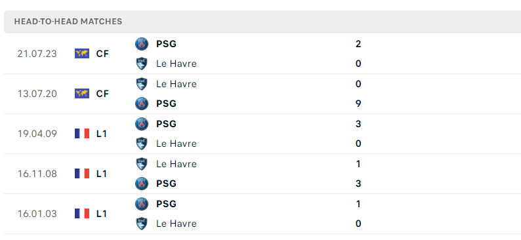Viewport: 521px width, 240px height.
Task: Click PSG crest in 13.07.20 match
Action: tap(142, 104)
